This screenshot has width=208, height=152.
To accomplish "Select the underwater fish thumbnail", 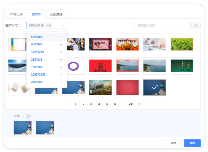I will click(101, 88).
